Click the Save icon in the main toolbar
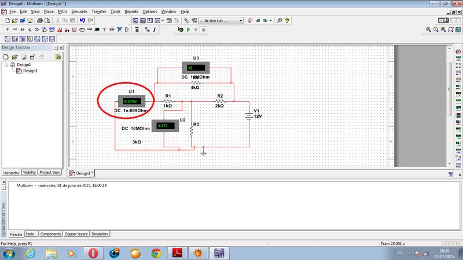463x260 pixels. coord(30,20)
